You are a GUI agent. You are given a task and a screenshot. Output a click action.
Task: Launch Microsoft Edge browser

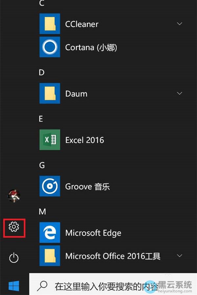[50, 233]
